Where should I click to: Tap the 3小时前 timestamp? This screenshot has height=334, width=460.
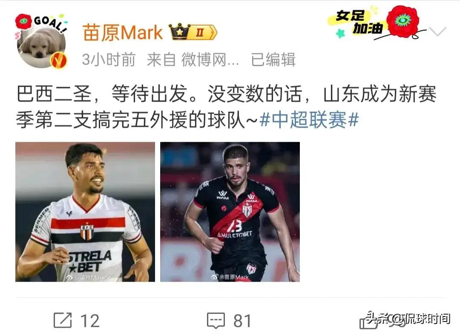pos(109,60)
